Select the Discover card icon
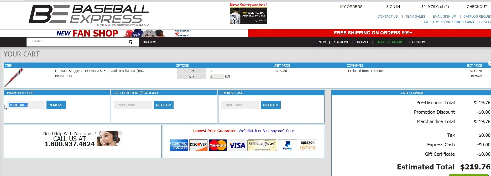 tap(198, 145)
